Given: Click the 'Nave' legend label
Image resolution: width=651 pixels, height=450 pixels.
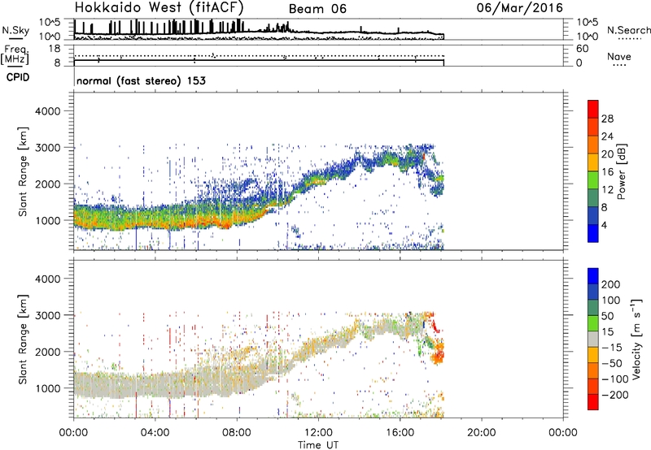Looking at the screenshot, I should click(x=618, y=57).
